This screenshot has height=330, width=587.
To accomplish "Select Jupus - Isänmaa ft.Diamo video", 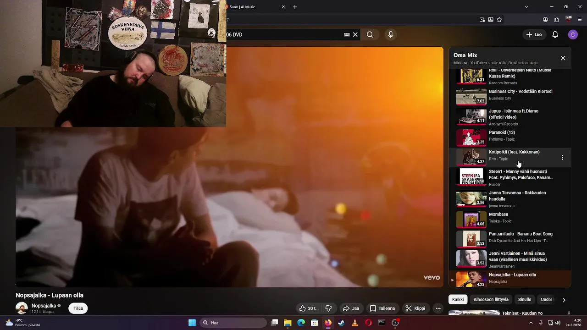I will (x=510, y=117).
